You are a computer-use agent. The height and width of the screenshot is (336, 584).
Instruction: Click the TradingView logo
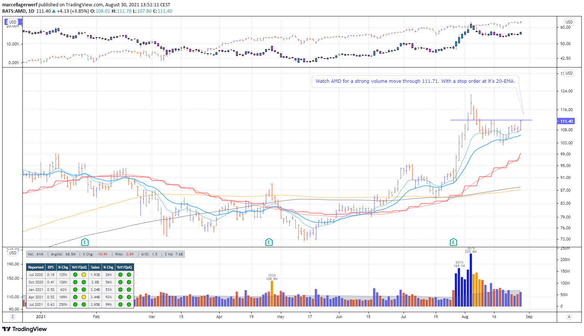click(x=25, y=329)
